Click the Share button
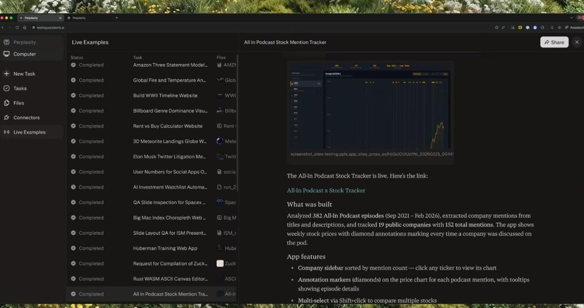This screenshot has width=584, height=308. point(554,42)
